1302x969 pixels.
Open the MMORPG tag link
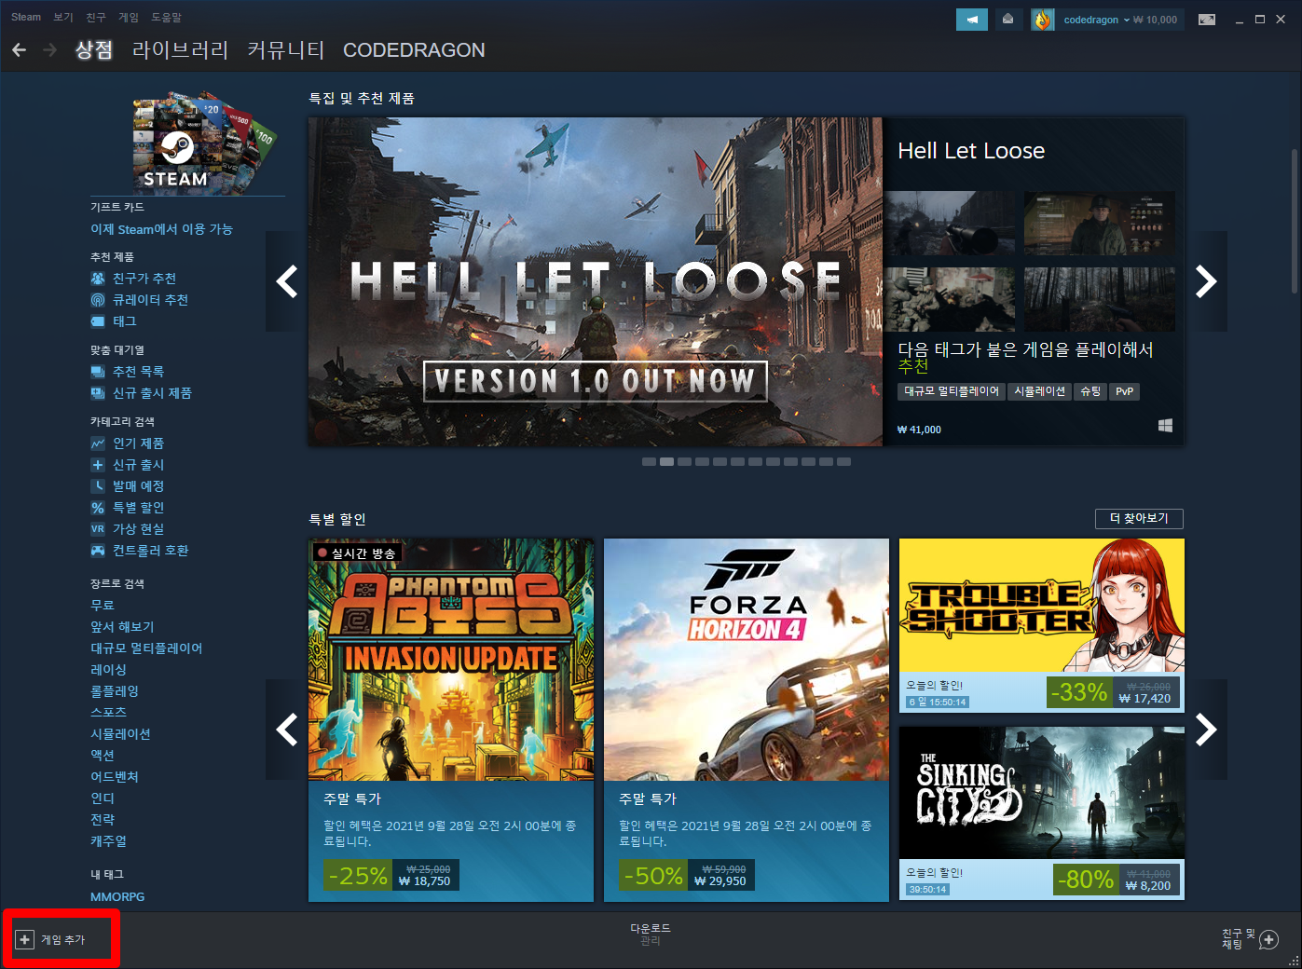[117, 897]
